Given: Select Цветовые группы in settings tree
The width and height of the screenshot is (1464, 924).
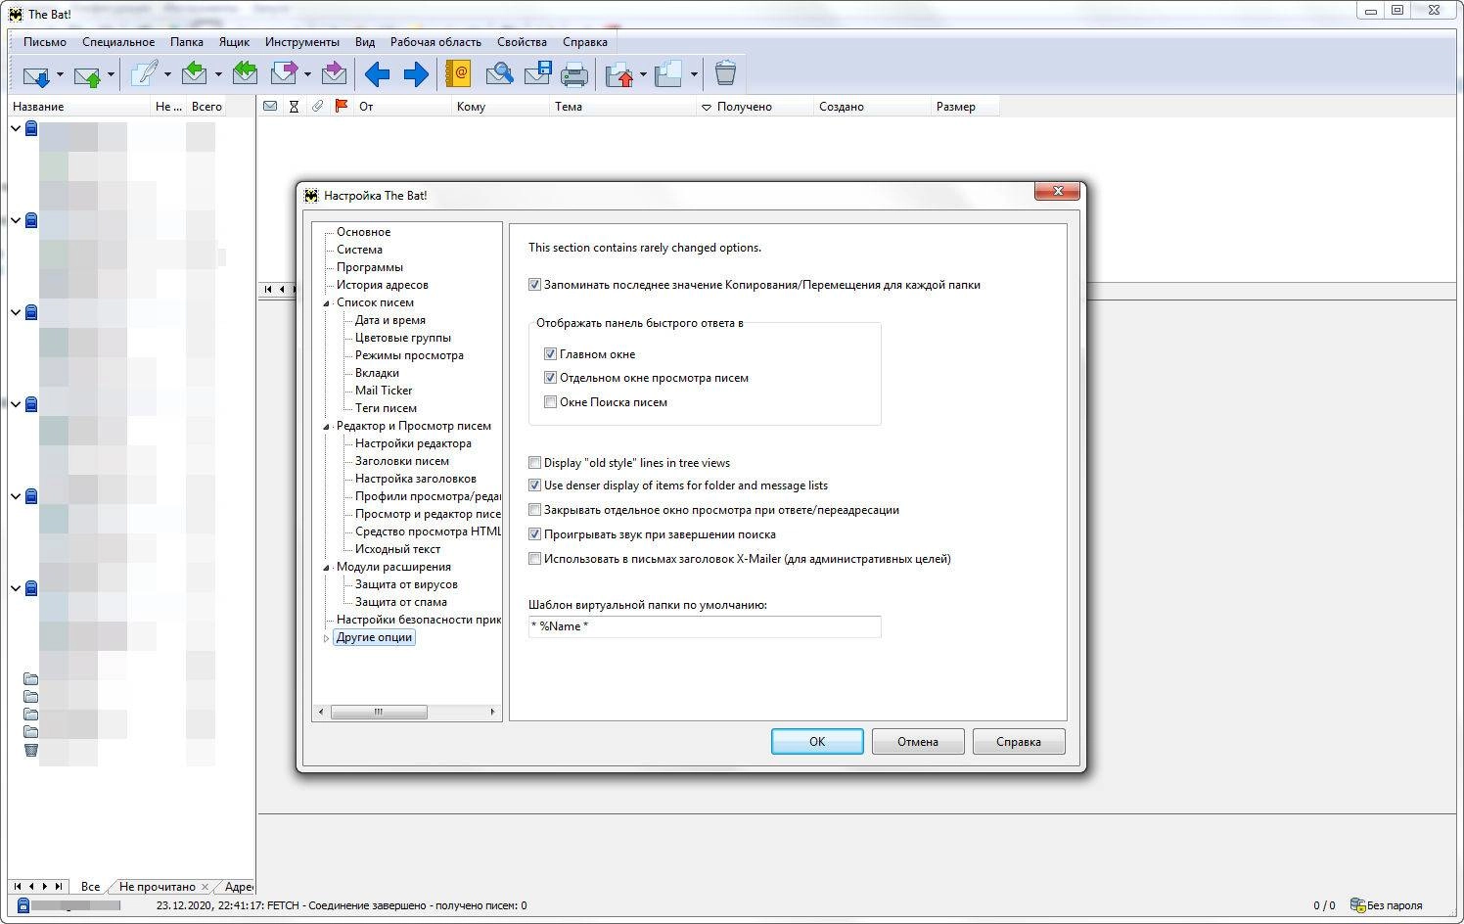Looking at the screenshot, I should tap(403, 338).
